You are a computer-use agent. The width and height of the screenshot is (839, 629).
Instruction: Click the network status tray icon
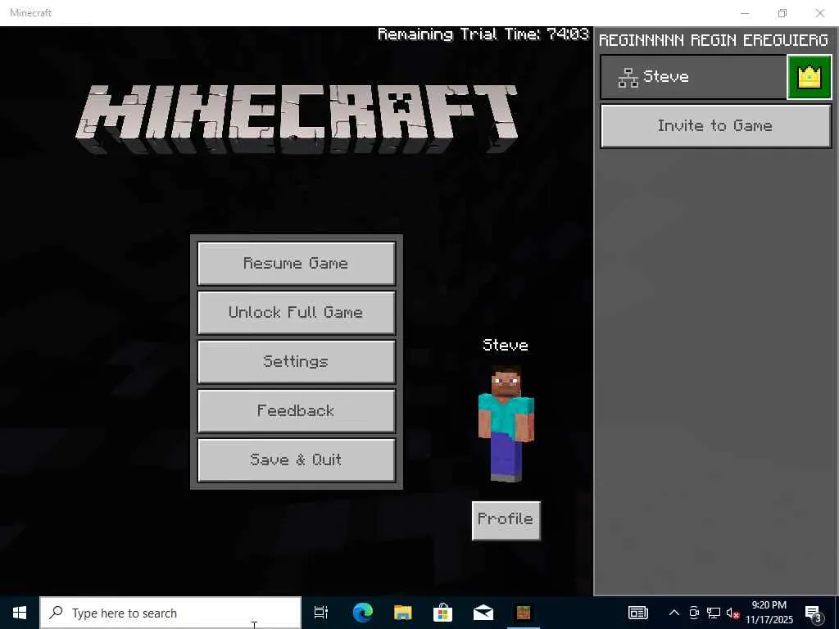tap(714, 613)
